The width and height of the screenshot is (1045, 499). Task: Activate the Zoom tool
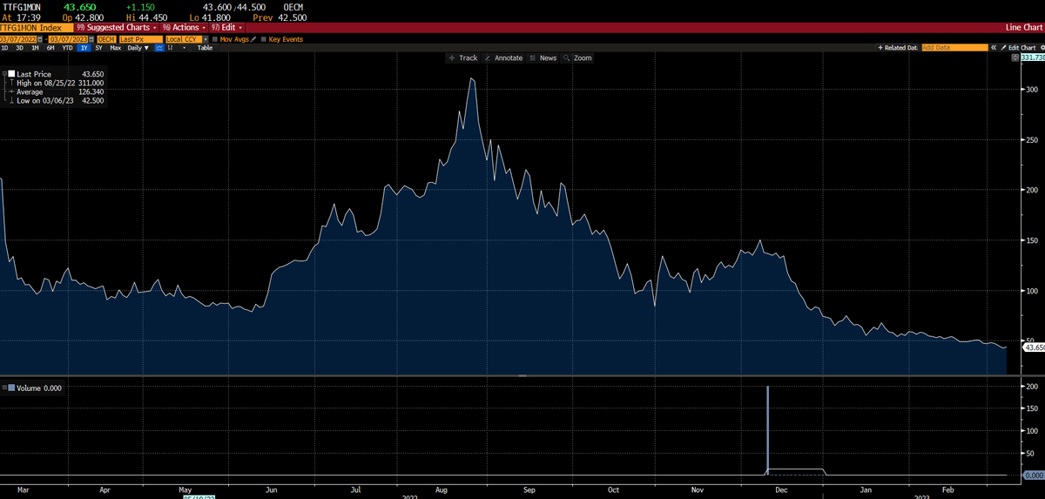point(577,57)
